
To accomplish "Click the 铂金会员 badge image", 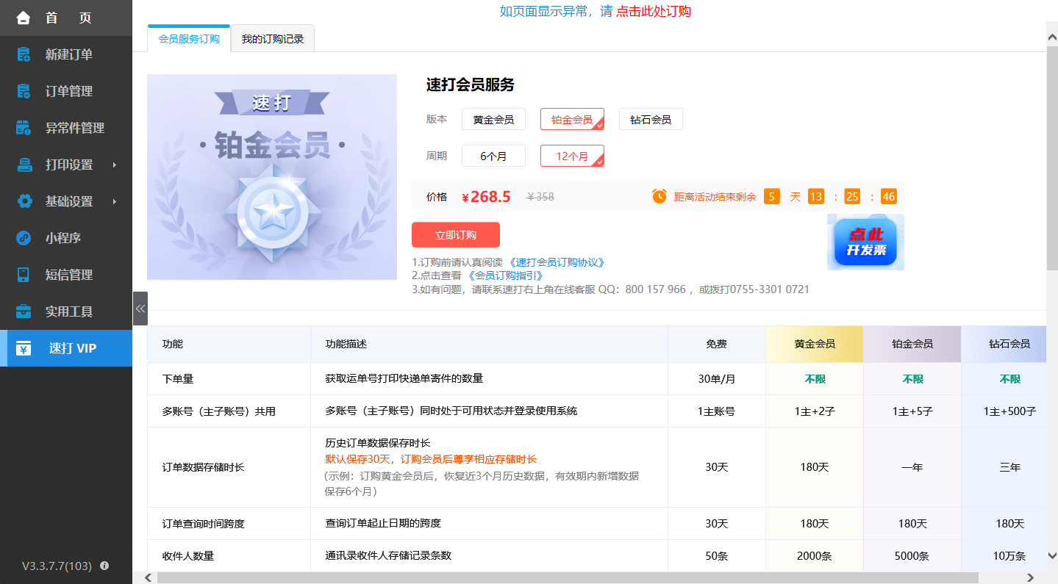I will pos(272,177).
